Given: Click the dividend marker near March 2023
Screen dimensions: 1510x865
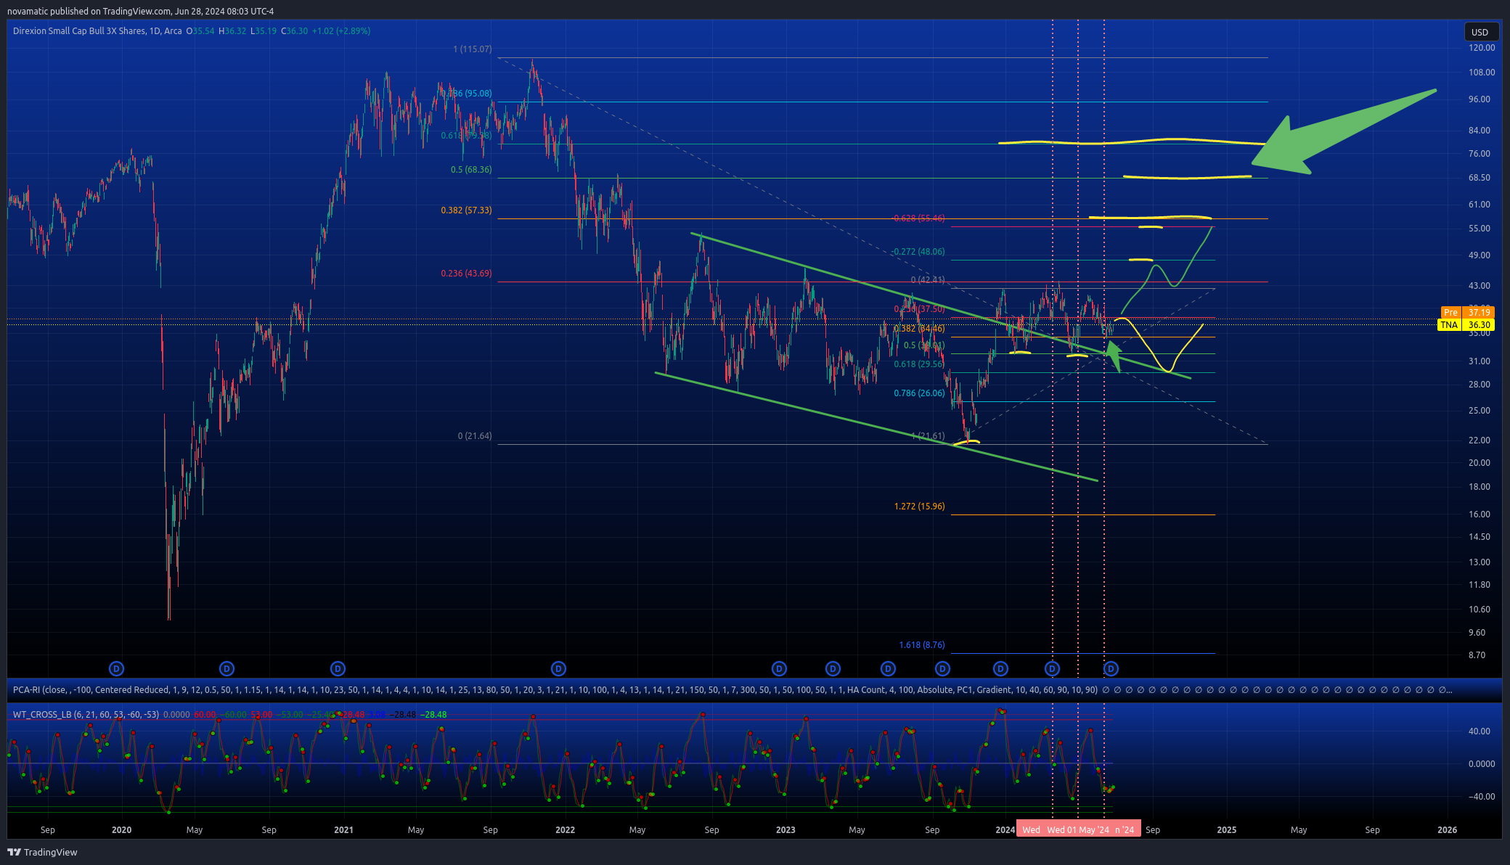Looking at the screenshot, I should click(x=833, y=668).
